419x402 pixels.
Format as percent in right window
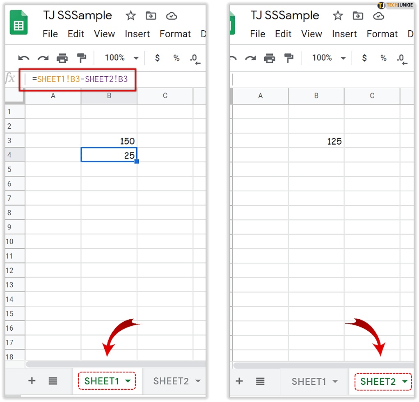click(x=383, y=58)
